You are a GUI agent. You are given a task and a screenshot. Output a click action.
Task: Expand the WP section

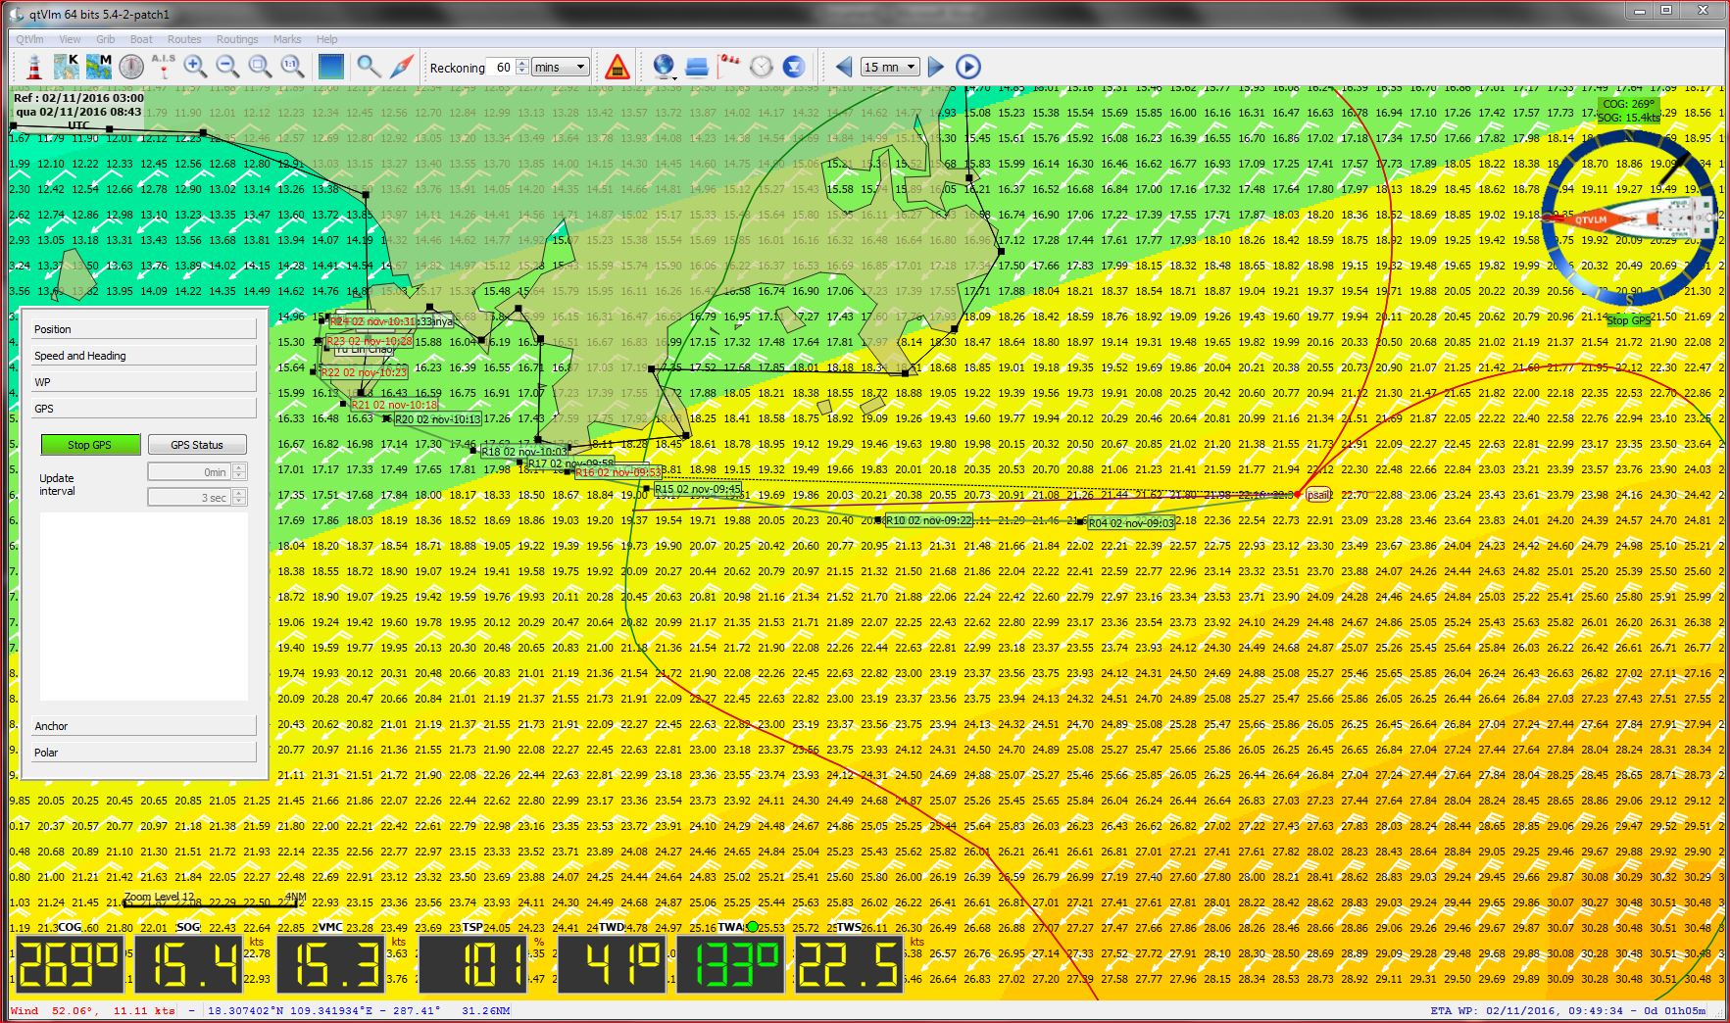144,382
